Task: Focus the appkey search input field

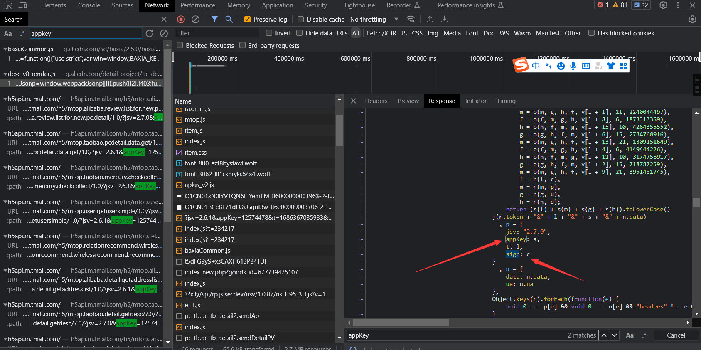Action: 86,34
